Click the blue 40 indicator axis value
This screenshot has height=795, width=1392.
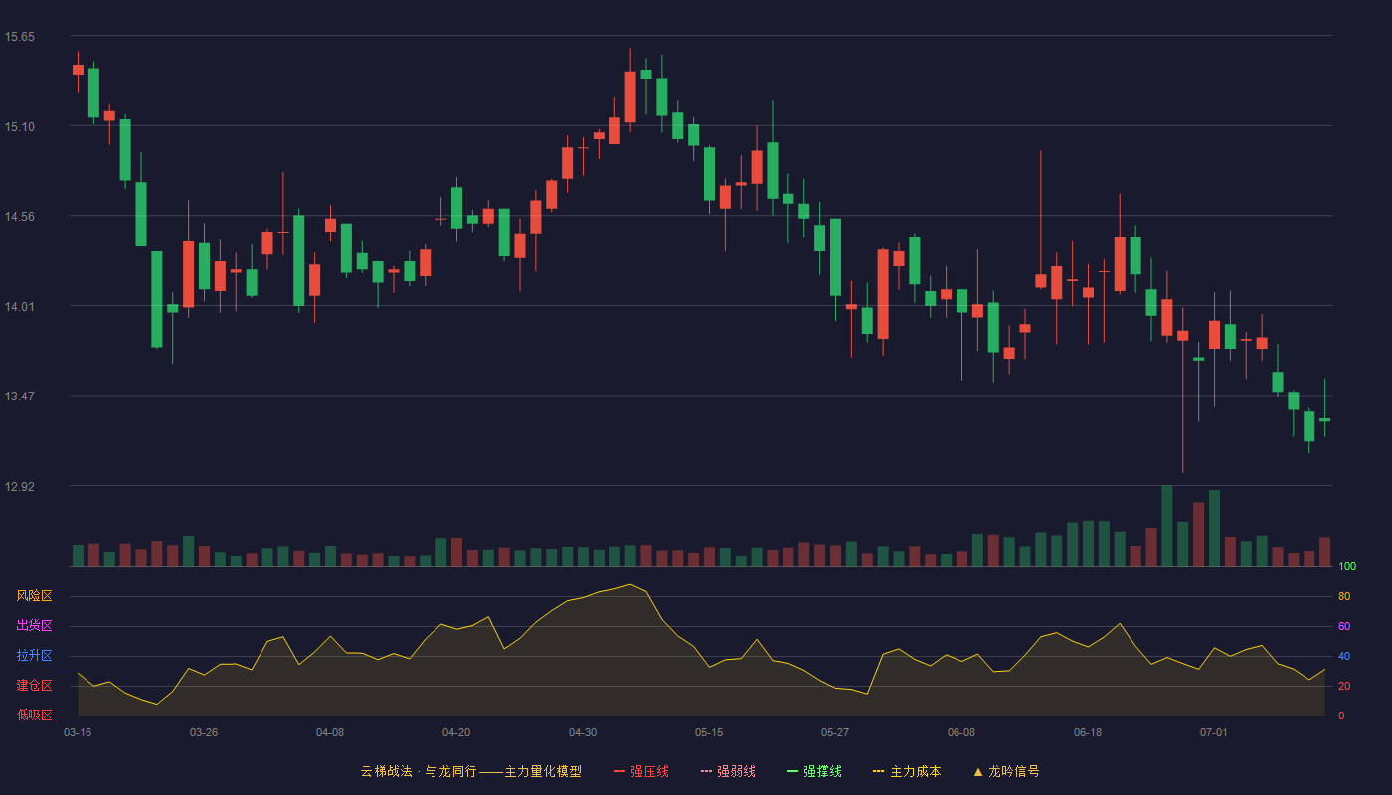1344,656
